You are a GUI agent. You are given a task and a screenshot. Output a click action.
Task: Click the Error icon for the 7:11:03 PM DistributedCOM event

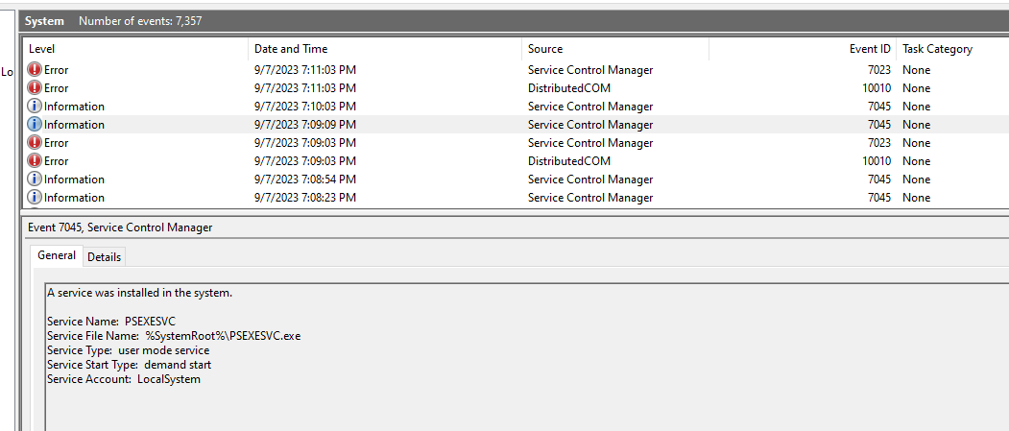pos(35,88)
